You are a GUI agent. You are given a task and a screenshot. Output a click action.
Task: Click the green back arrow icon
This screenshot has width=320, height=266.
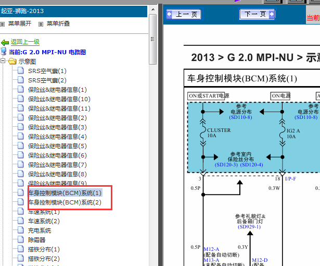click(5, 43)
